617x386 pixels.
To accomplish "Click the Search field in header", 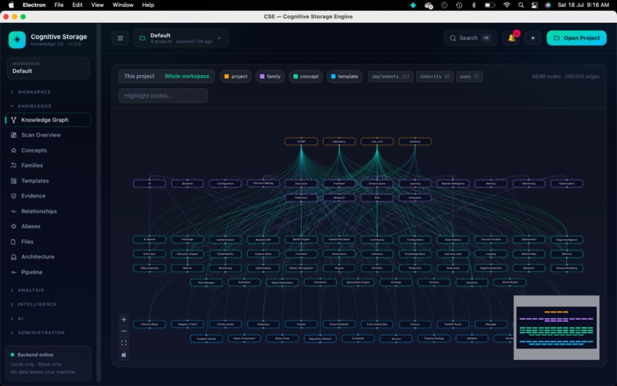I will pos(470,38).
